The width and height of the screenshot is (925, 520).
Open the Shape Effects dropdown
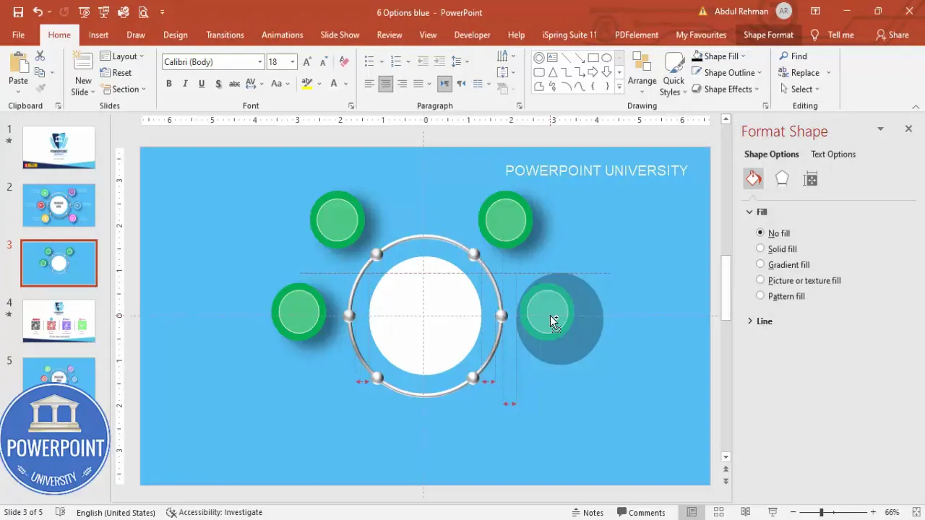click(x=726, y=89)
